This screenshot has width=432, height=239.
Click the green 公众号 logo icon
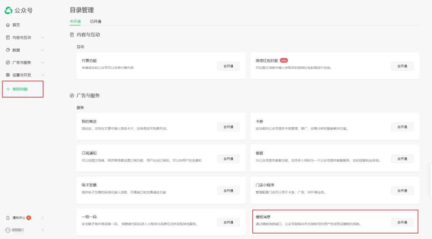(8, 10)
